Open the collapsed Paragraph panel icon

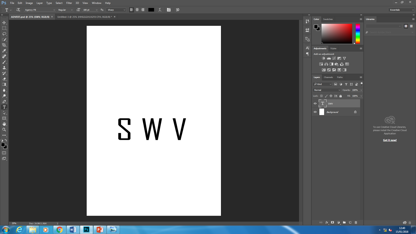pos(307,54)
